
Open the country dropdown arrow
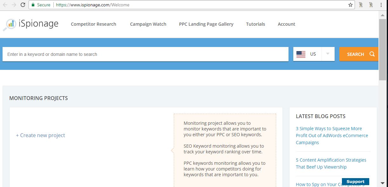click(328, 54)
